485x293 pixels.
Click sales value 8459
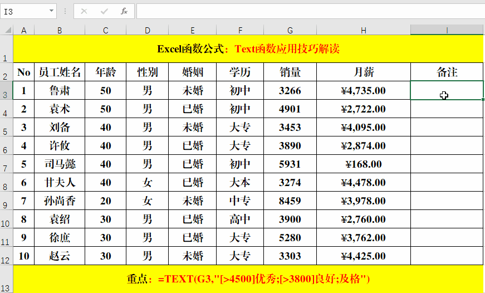click(x=290, y=201)
